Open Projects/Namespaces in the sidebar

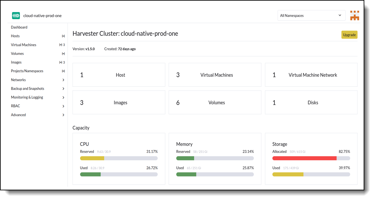(x=27, y=71)
